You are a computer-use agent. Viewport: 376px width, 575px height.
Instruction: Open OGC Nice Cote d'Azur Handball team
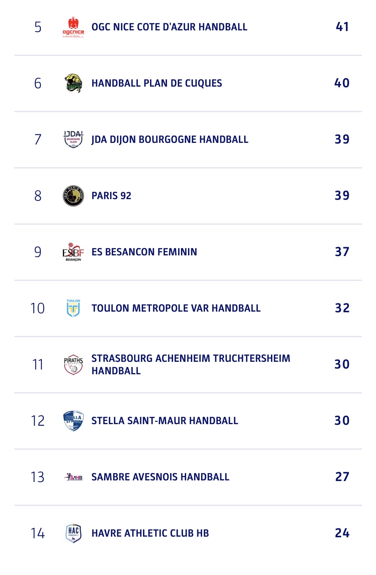coord(169,27)
